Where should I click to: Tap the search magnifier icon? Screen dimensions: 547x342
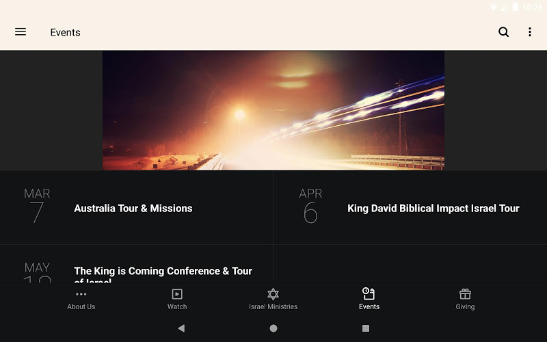click(x=504, y=32)
